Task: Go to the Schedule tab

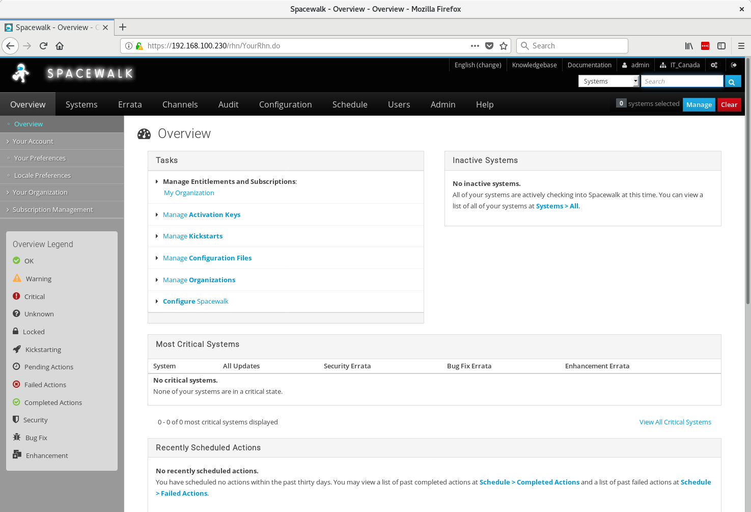Action: [x=350, y=104]
